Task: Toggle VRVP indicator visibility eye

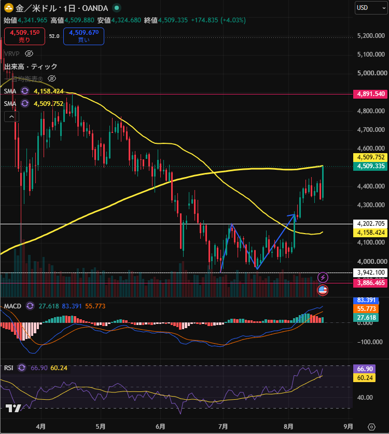Action: tap(29, 53)
